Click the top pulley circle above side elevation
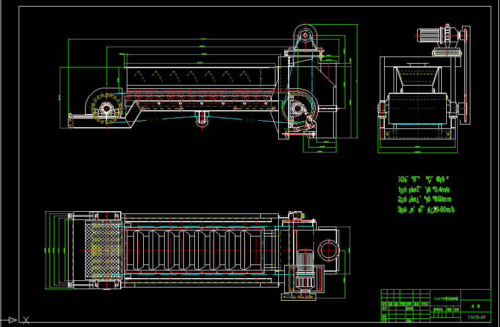 [x=305, y=35]
